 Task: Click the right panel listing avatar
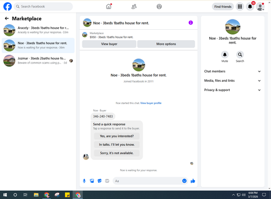[x=233, y=27]
